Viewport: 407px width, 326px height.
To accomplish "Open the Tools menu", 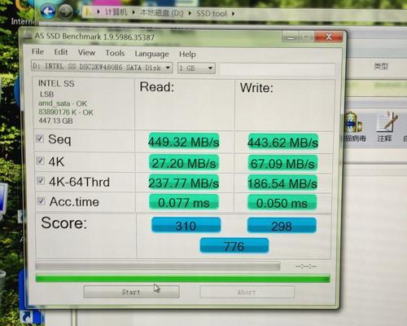I will coord(115,53).
